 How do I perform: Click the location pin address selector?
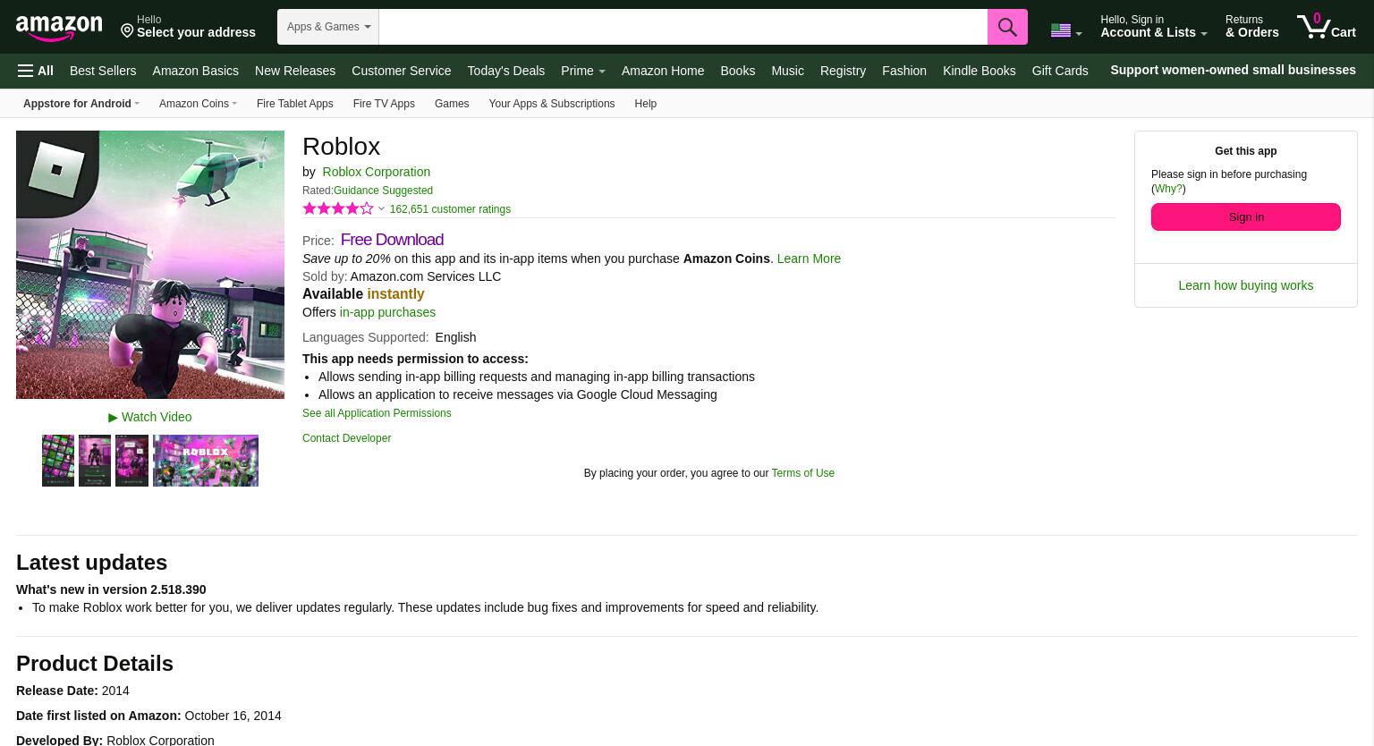point(188,27)
